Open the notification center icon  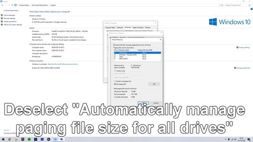249,139
